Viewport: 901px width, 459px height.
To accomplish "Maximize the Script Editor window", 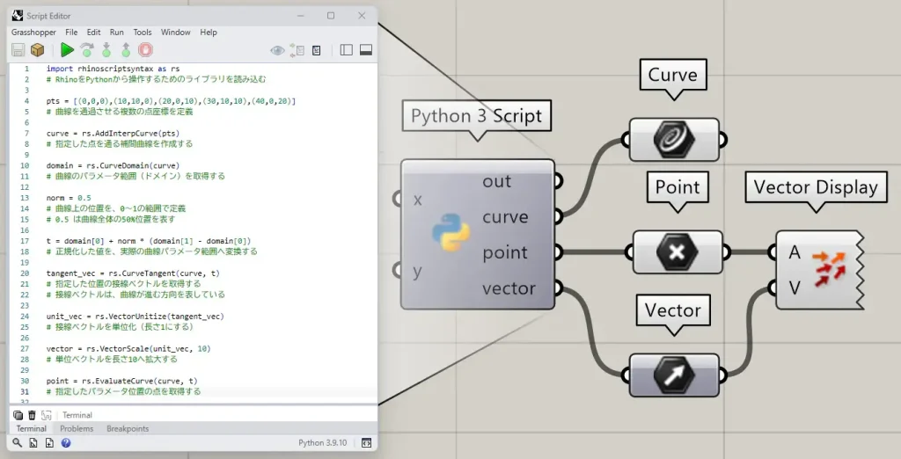I will click(331, 16).
